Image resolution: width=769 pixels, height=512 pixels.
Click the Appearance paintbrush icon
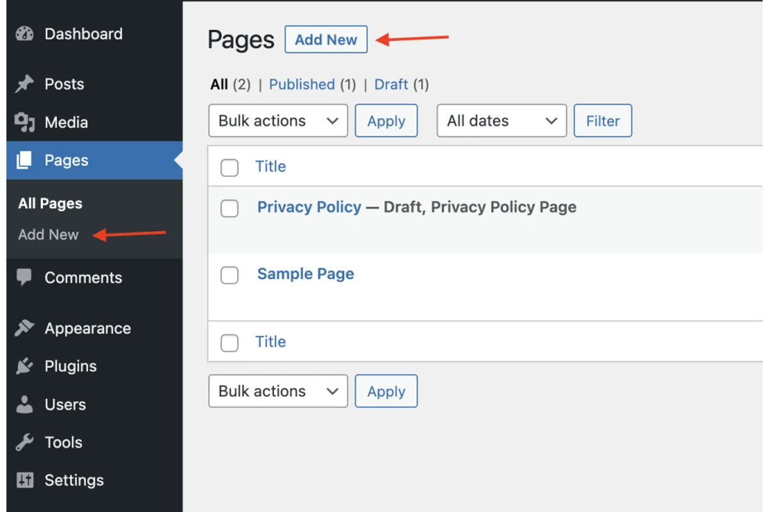coord(24,328)
